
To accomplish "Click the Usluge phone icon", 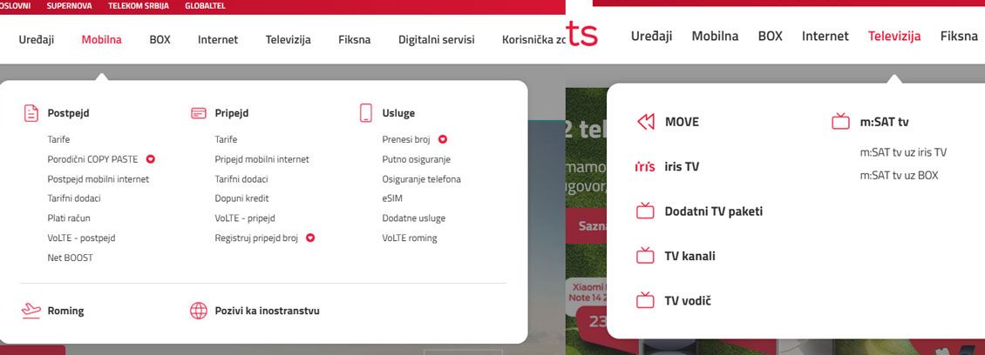I will 365,113.
